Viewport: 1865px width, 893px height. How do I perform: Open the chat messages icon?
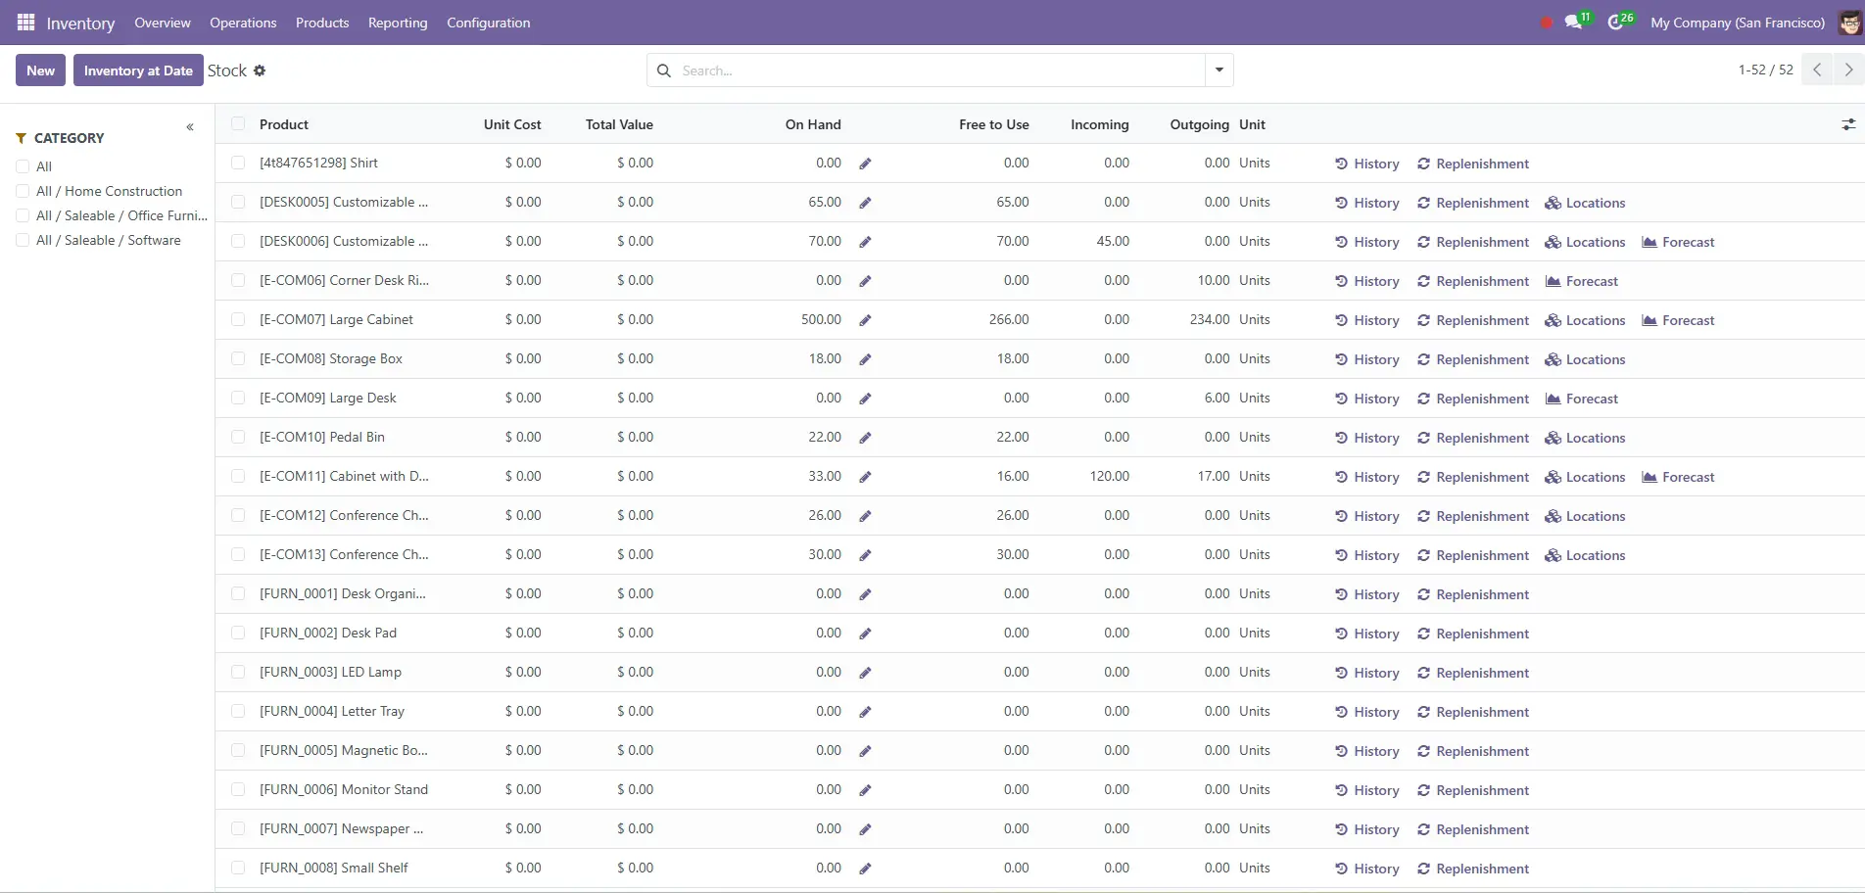click(1574, 23)
